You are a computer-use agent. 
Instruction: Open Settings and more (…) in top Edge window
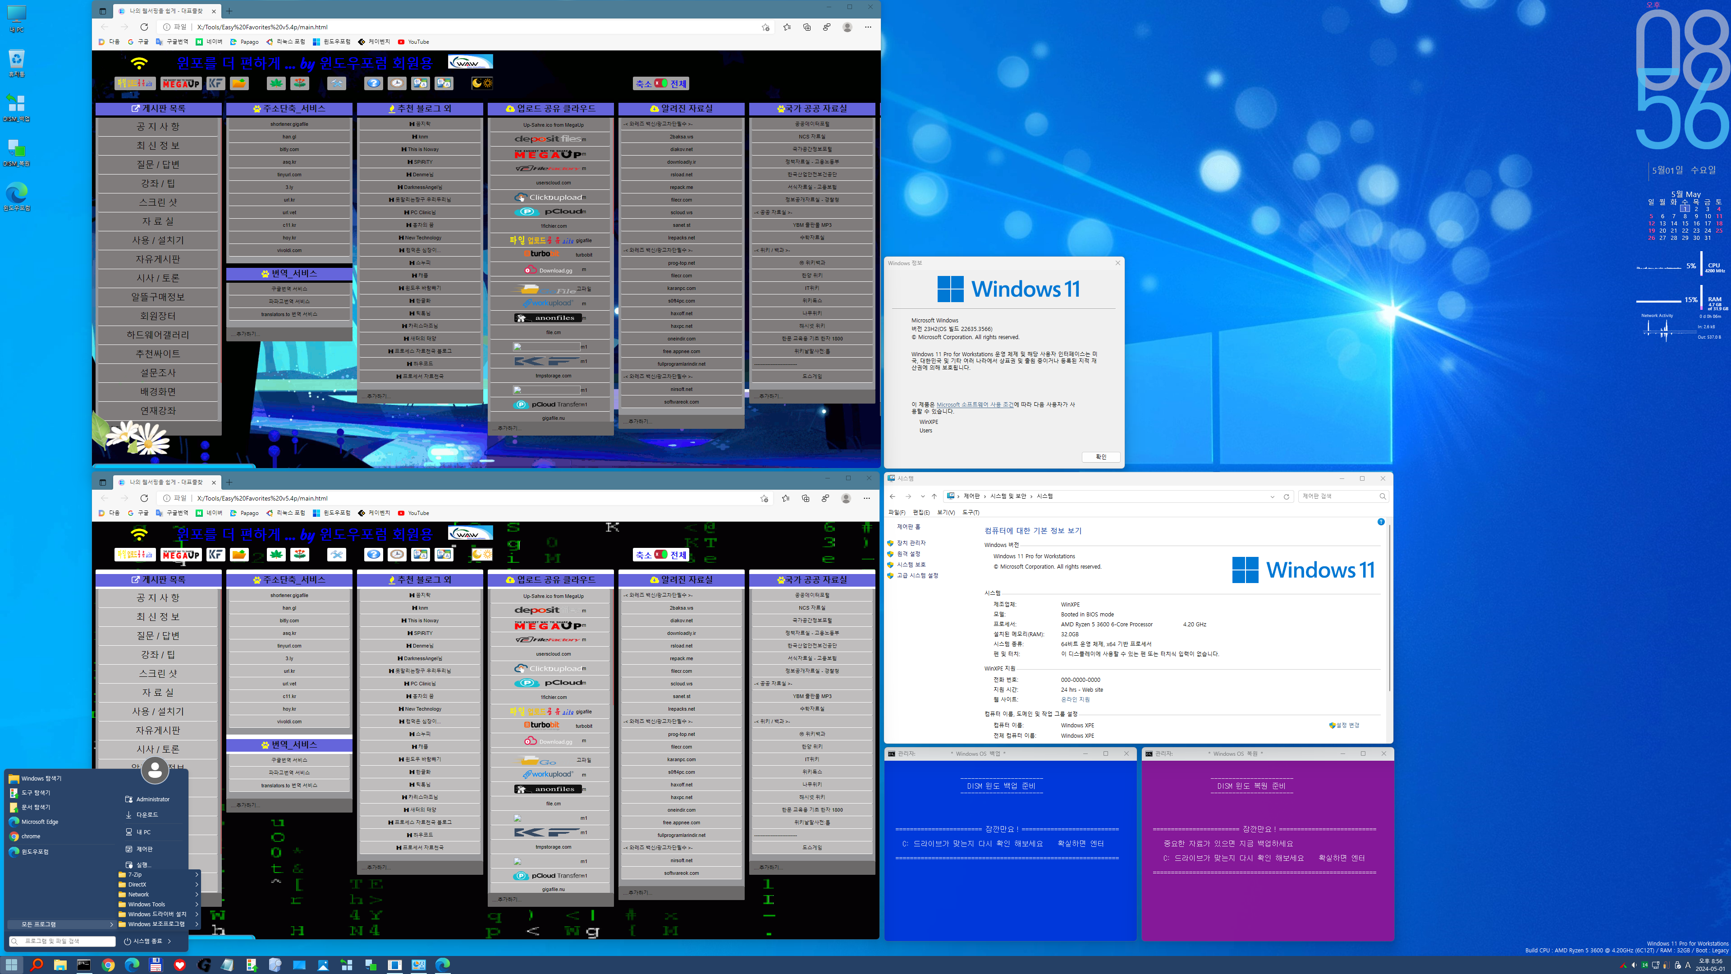point(868,27)
